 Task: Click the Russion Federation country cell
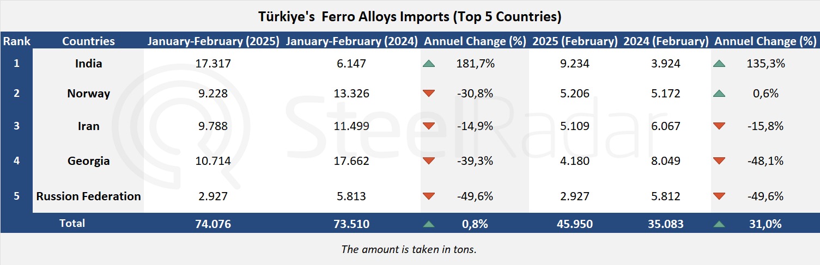(x=88, y=196)
